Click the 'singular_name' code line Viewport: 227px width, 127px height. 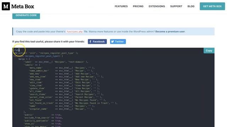click(x=61, y=109)
